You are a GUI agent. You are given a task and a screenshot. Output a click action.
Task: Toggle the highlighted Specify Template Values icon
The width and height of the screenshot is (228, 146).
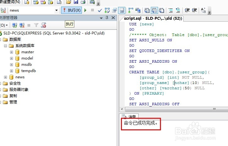pos(122,10)
